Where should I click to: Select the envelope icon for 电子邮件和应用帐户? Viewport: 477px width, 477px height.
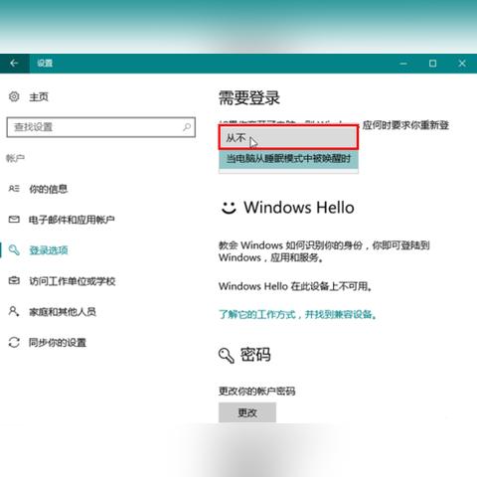coord(14,220)
